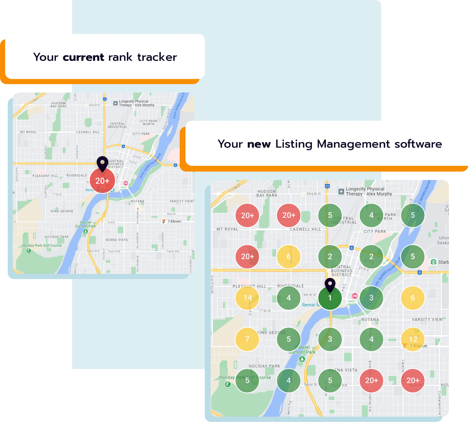Click the pink hotel icon on the current tracker map

click(x=126, y=183)
